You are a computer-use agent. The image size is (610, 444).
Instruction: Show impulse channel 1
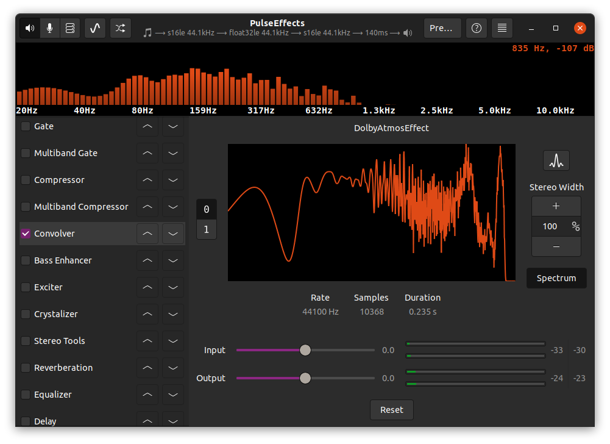pyautogui.click(x=206, y=229)
